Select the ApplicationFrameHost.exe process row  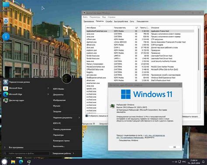pyautogui.click(x=140, y=31)
